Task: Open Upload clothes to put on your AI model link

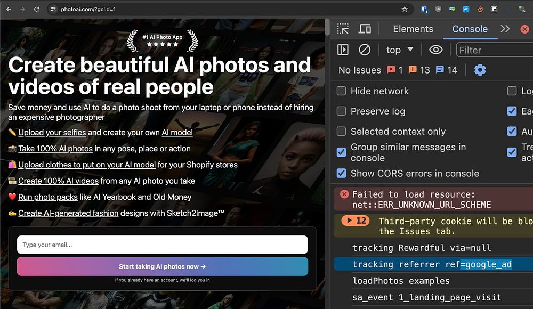Action: [x=87, y=165]
